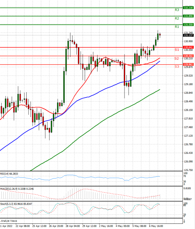Click the 22 Apr 08:00 time label
Image resolution: width=195 pixels, height=229 pixels.
click(23, 226)
